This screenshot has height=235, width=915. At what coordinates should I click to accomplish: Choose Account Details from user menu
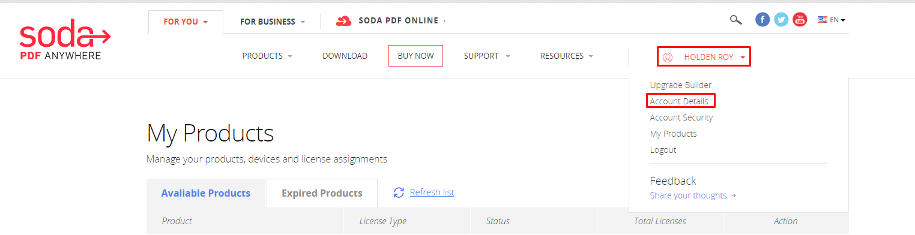[679, 101]
